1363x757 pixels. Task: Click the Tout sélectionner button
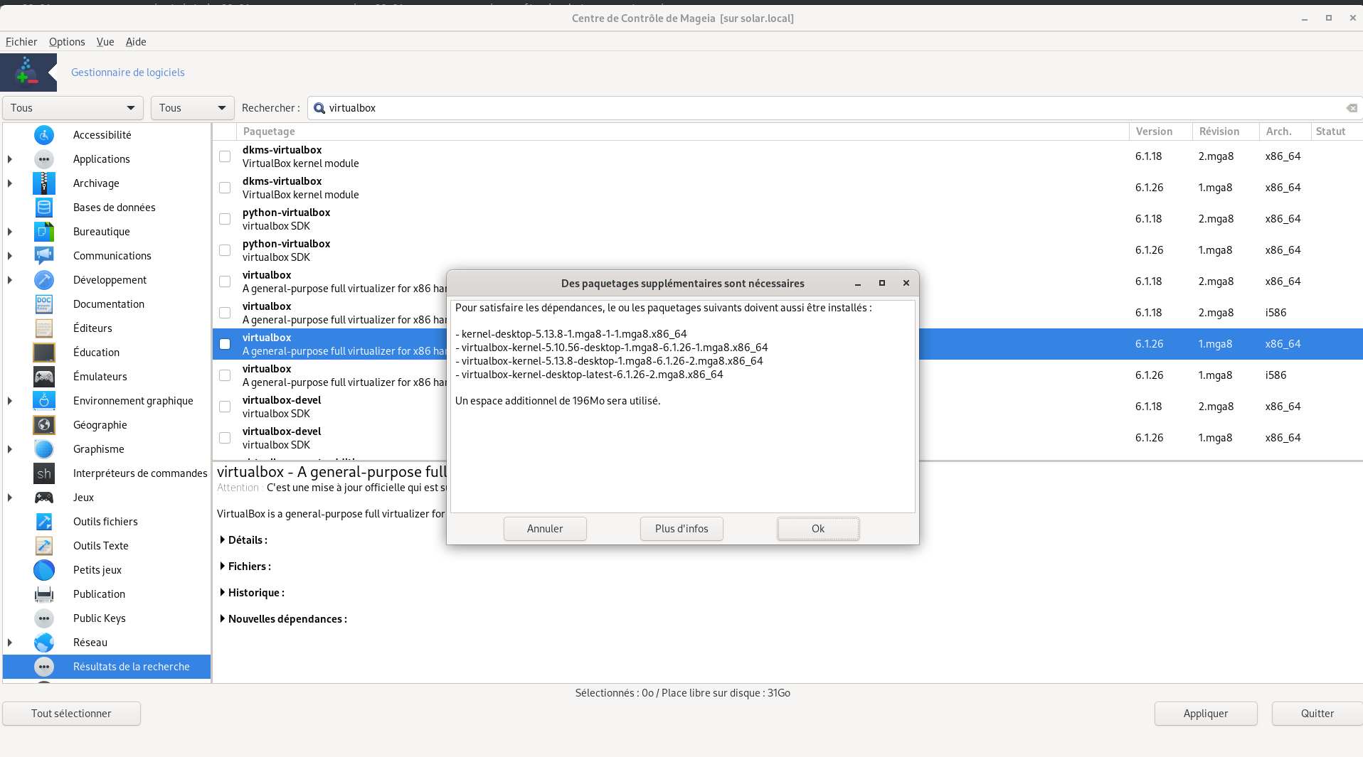pyautogui.click(x=71, y=714)
